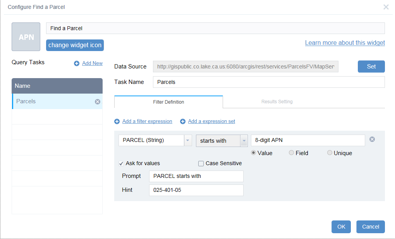The height and width of the screenshot is (239, 395).
Task: Select the Field radio button
Action: coord(291,153)
